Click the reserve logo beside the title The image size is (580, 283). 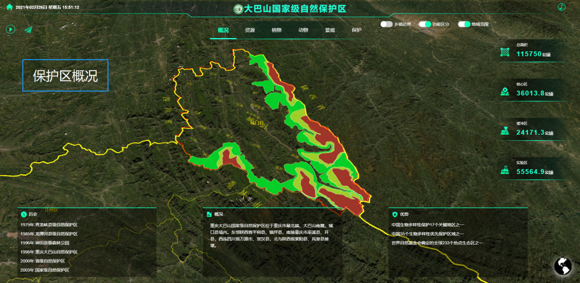pos(238,9)
